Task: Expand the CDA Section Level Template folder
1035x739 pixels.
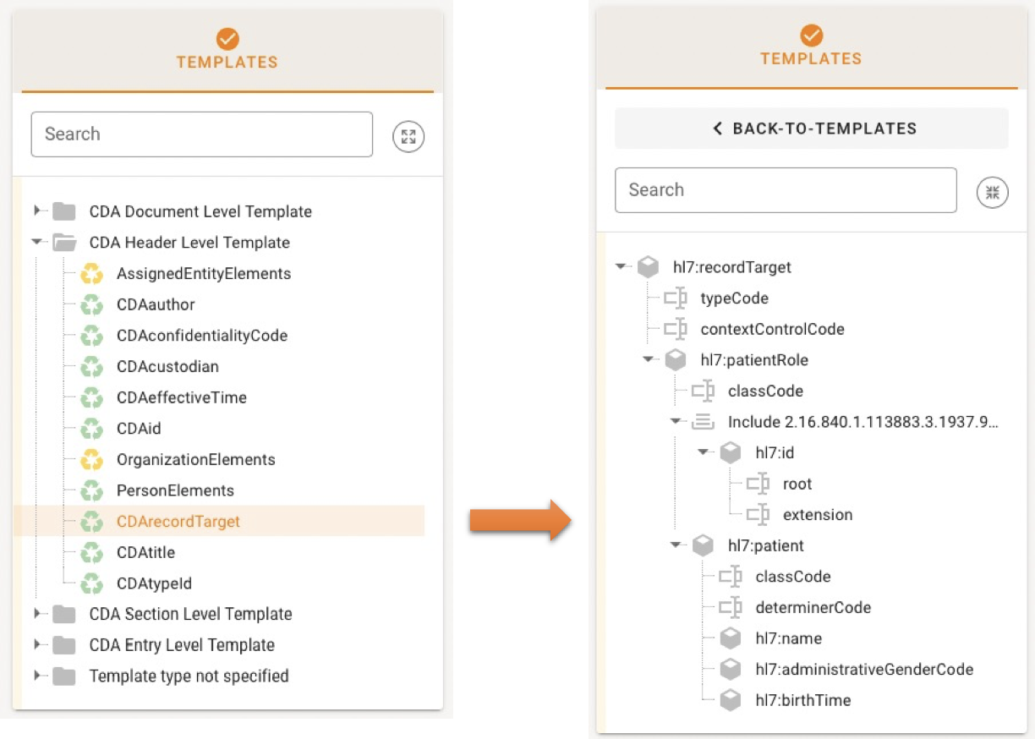Action: click(x=37, y=614)
